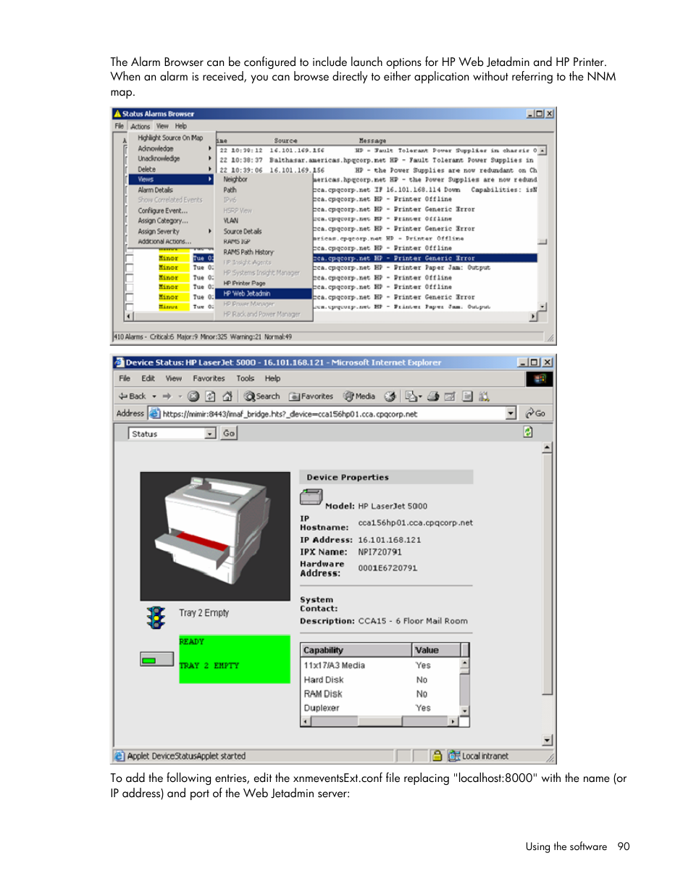Image resolution: width=691 pixels, height=895 pixels.
Task: Click the warning triangle icon in Alarms Browser title
Action: point(117,114)
